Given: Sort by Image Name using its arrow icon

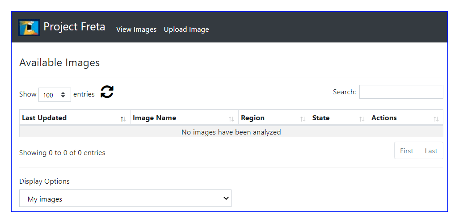Looking at the screenshot, I should click(231, 119).
